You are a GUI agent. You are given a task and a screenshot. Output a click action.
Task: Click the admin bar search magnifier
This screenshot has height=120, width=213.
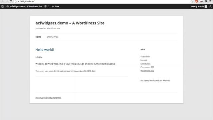(210, 6)
